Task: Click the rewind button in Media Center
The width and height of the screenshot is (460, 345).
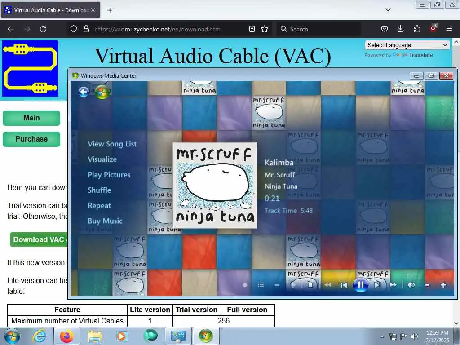Action: (x=327, y=285)
